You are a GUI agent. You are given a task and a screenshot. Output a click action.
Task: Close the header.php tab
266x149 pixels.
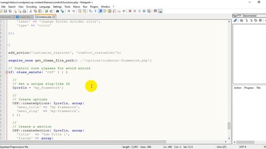pyautogui.click(x=32, y=17)
